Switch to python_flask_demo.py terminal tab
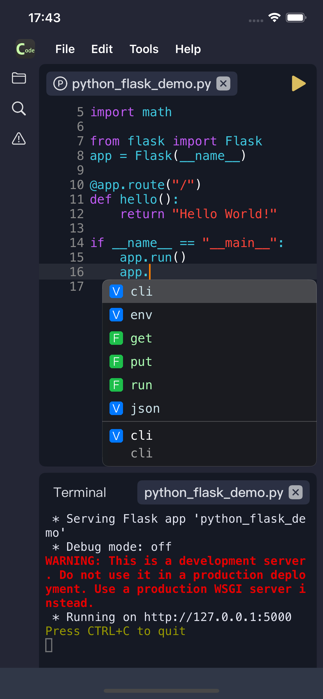The height and width of the screenshot is (699, 323). [223, 492]
